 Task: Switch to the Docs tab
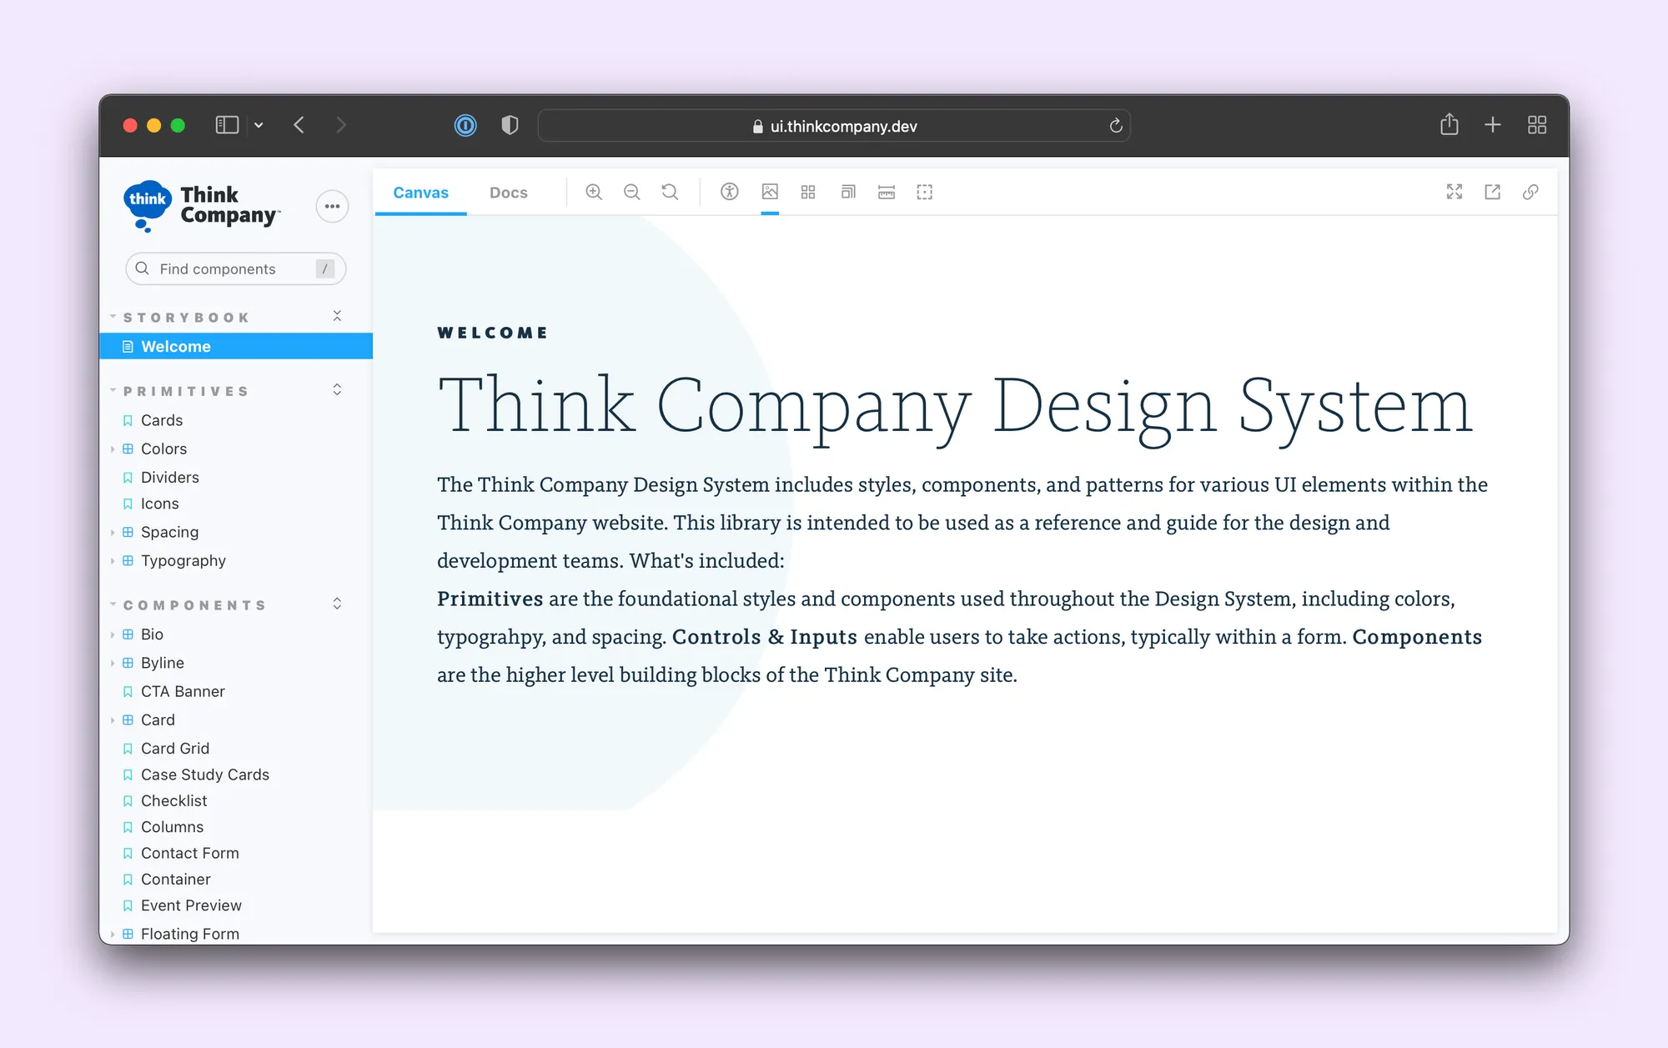pos(509,193)
